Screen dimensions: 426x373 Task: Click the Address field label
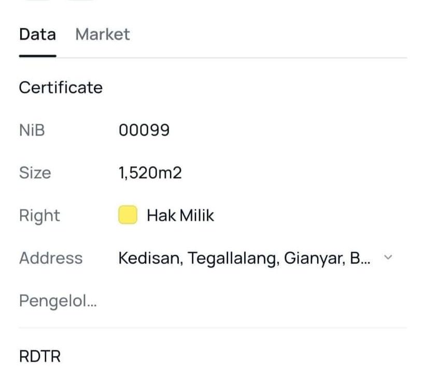tap(51, 257)
